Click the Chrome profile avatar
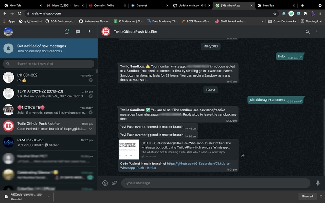 coord(313,14)
